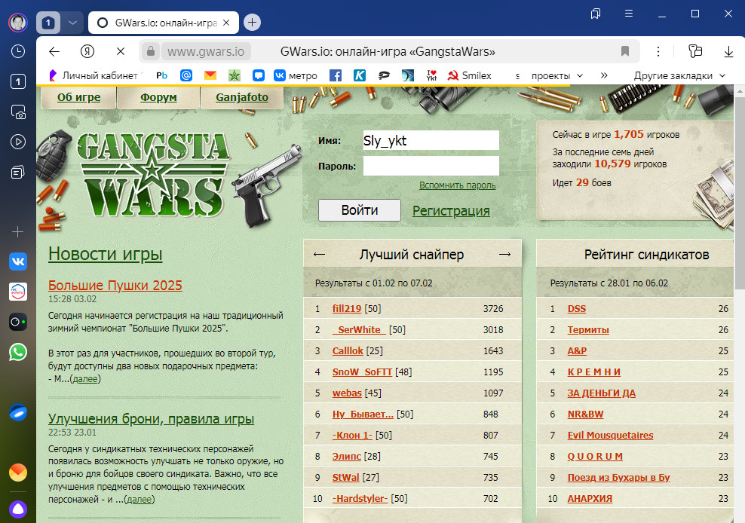745x523 pixels.
Task: Click the Facebook bookmark icon
Action: pyautogui.click(x=336, y=75)
